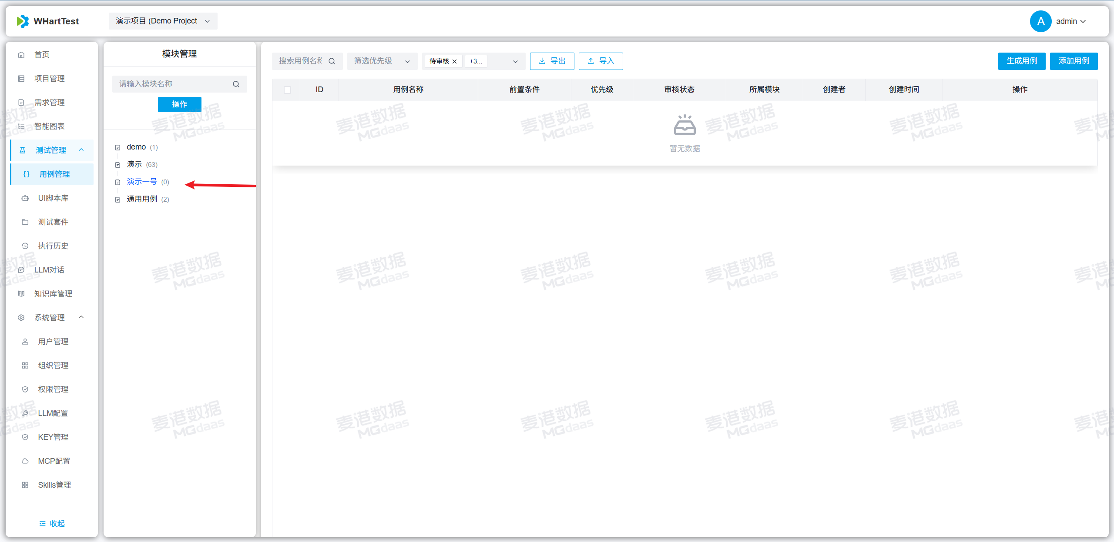Image resolution: width=1114 pixels, height=542 pixels.
Task: Click the document icon next to demo module
Action: [x=117, y=147]
